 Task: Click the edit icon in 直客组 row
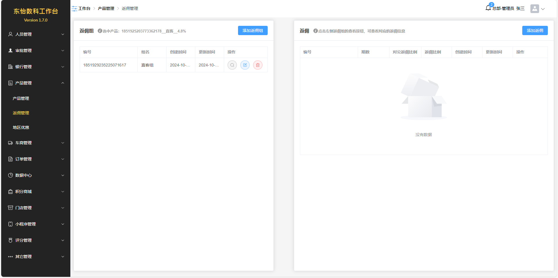click(x=245, y=65)
